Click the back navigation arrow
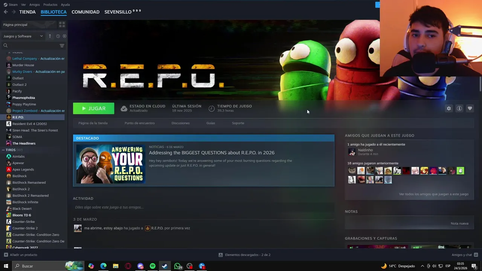The width and height of the screenshot is (482, 271). [x=6, y=12]
